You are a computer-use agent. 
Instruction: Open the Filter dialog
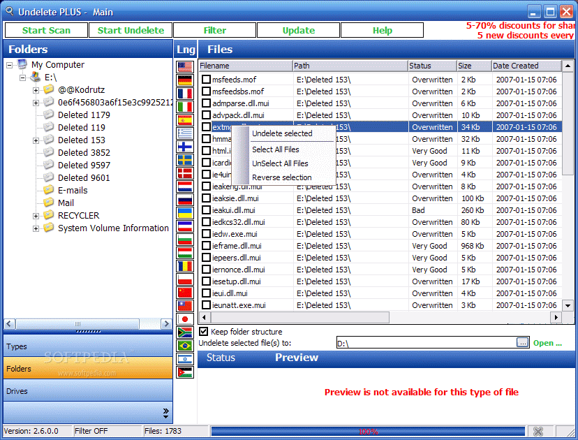[214, 30]
